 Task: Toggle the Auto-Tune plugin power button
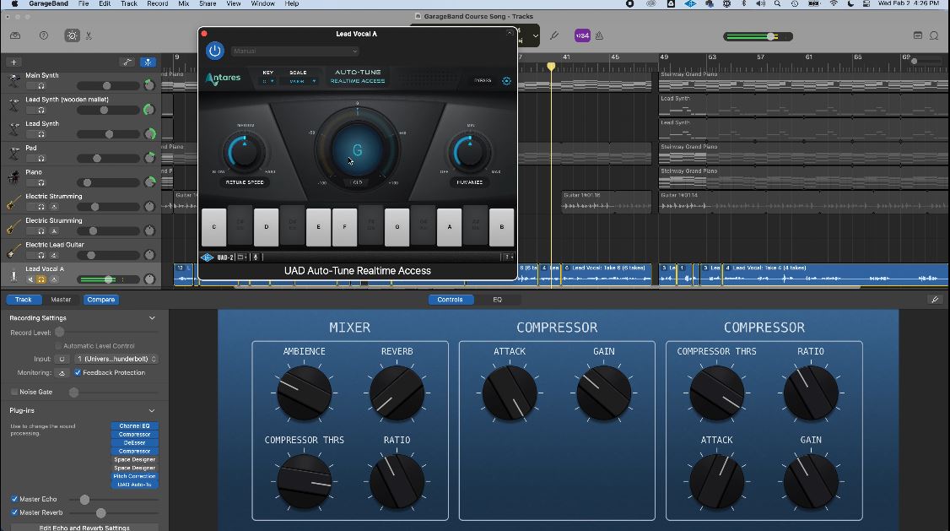tap(215, 51)
